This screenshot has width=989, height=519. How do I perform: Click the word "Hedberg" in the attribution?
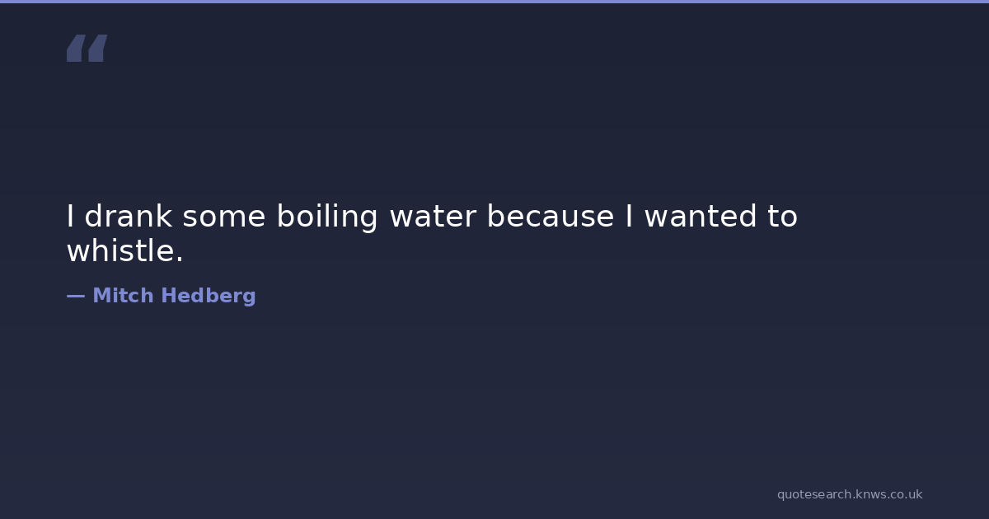tap(208, 296)
